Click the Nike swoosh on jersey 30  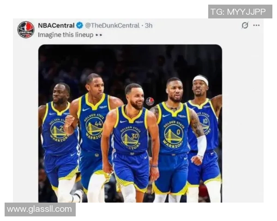point(123,122)
